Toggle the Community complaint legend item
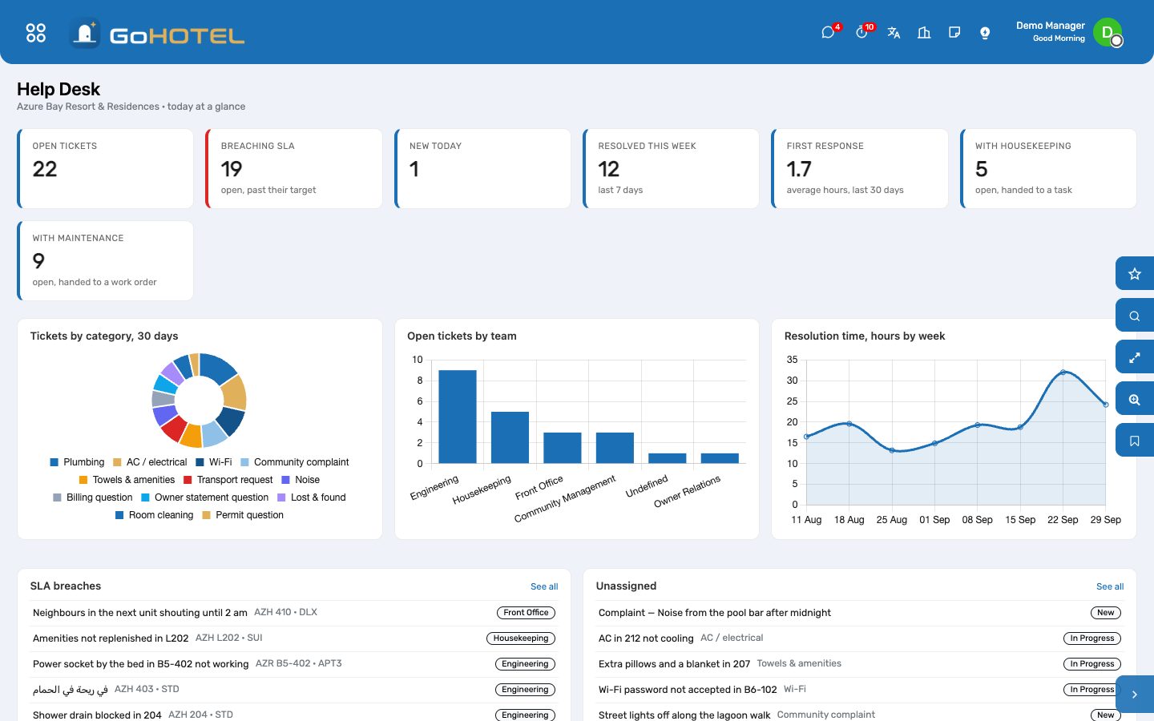The height and width of the screenshot is (721, 1154). click(295, 462)
